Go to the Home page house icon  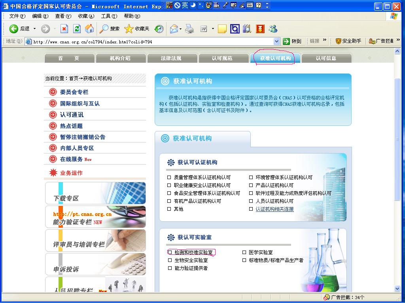pos(89,28)
